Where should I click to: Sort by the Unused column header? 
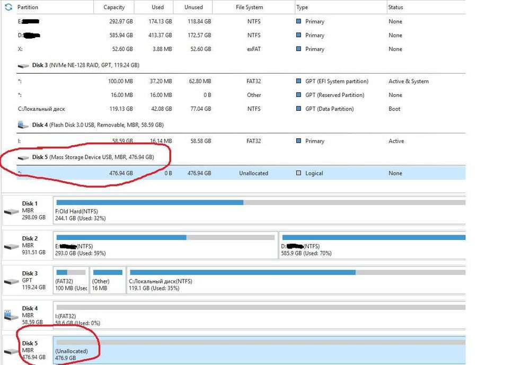(193, 7)
